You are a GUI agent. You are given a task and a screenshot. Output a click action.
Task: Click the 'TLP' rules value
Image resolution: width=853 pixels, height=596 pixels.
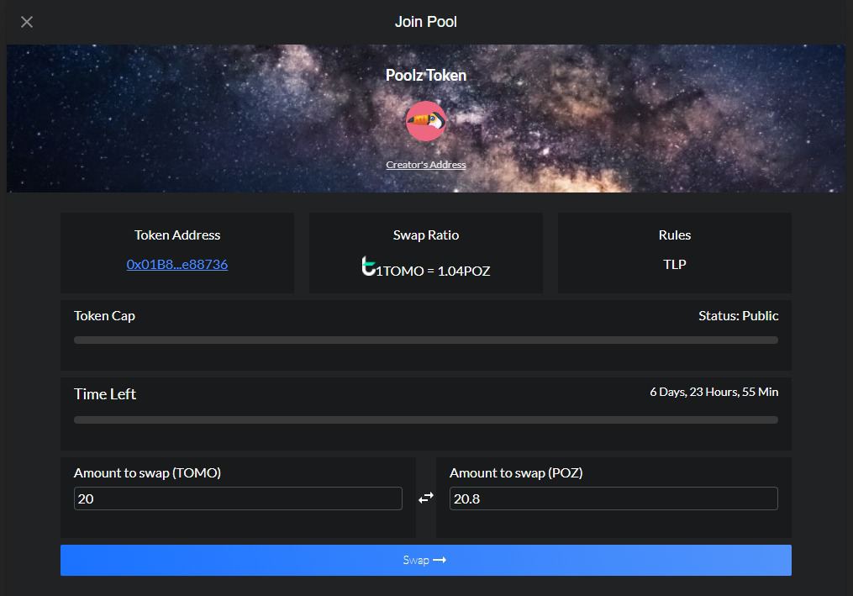(x=675, y=264)
